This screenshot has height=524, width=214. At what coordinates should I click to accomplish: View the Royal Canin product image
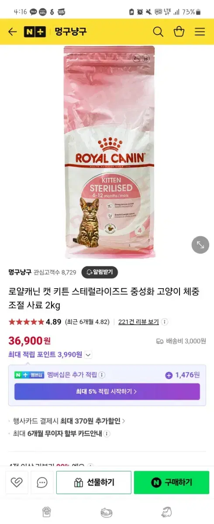109,152
